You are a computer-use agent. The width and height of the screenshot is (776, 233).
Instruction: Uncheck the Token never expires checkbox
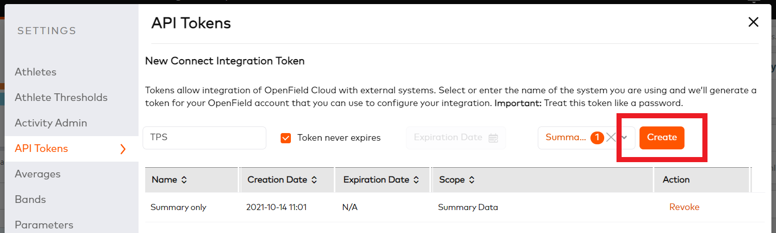(286, 138)
